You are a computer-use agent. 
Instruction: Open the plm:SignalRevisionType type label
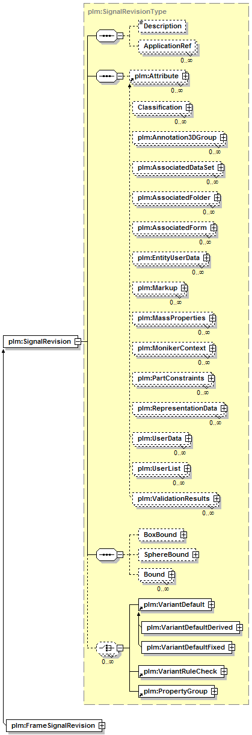pos(127,11)
